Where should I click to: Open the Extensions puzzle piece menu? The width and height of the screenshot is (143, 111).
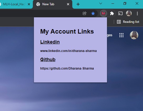coord(112,14)
